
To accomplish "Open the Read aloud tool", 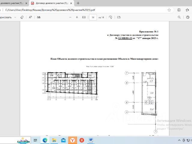I will 30,17.
